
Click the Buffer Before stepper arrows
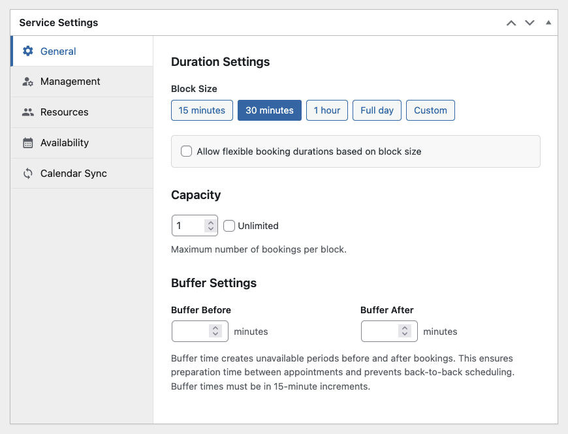(x=215, y=331)
